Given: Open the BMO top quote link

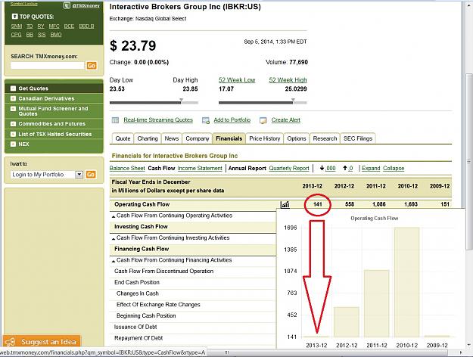Looking at the screenshot, I should [x=56, y=34].
